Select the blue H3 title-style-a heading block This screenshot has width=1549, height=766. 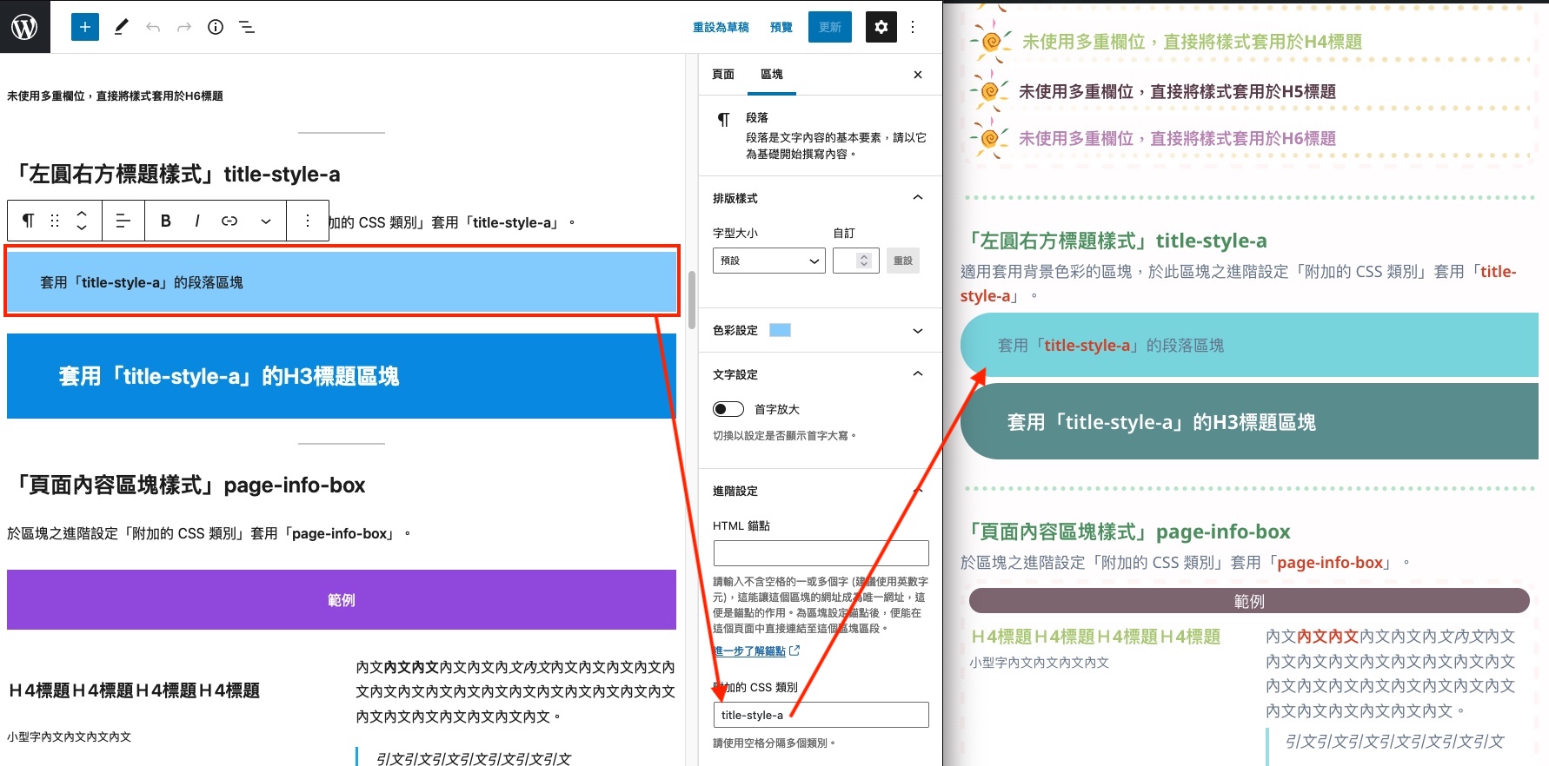pyautogui.click(x=342, y=376)
